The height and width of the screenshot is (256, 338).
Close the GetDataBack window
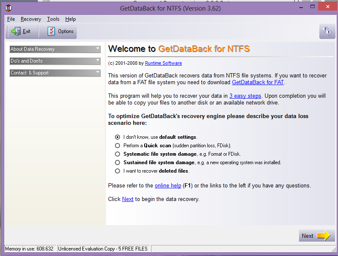[x=328, y=6]
